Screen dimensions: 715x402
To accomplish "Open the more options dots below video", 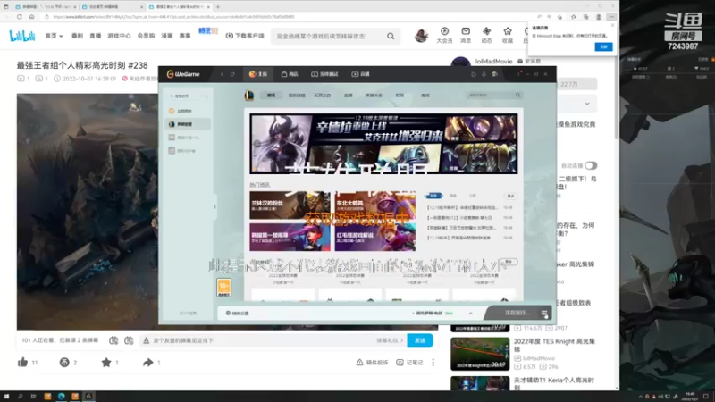I will 433,363.
